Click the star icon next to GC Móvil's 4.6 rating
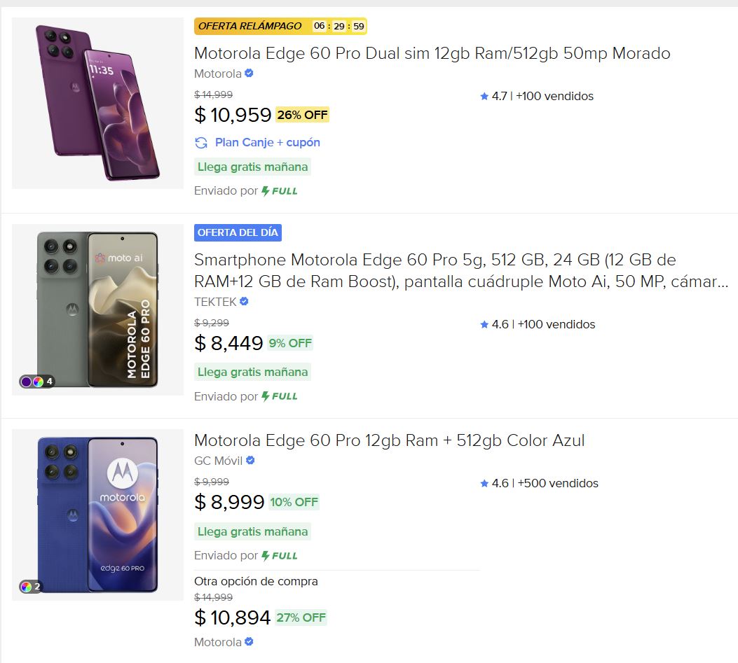Image resolution: width=738 pixels, height=663 pixels. coord(483,483)
